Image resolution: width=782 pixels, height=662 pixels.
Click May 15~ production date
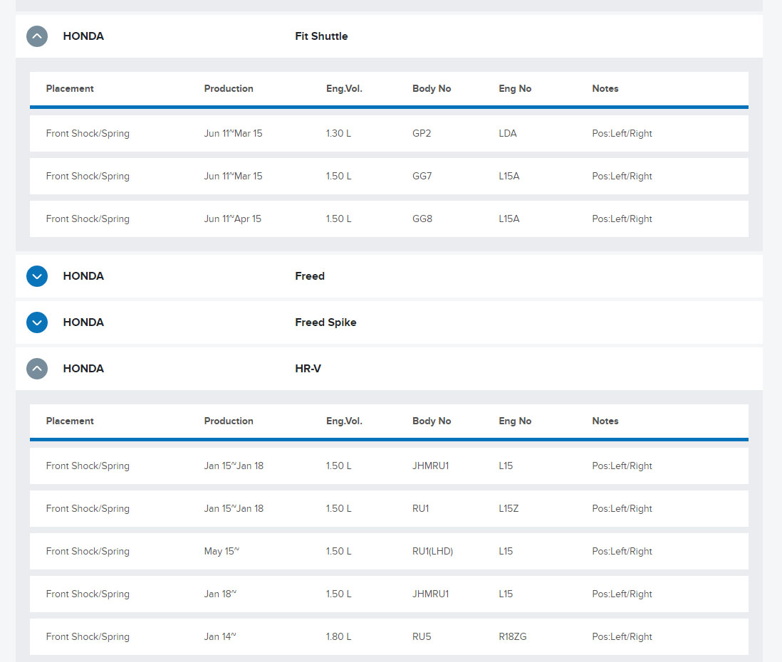(221, 552)
